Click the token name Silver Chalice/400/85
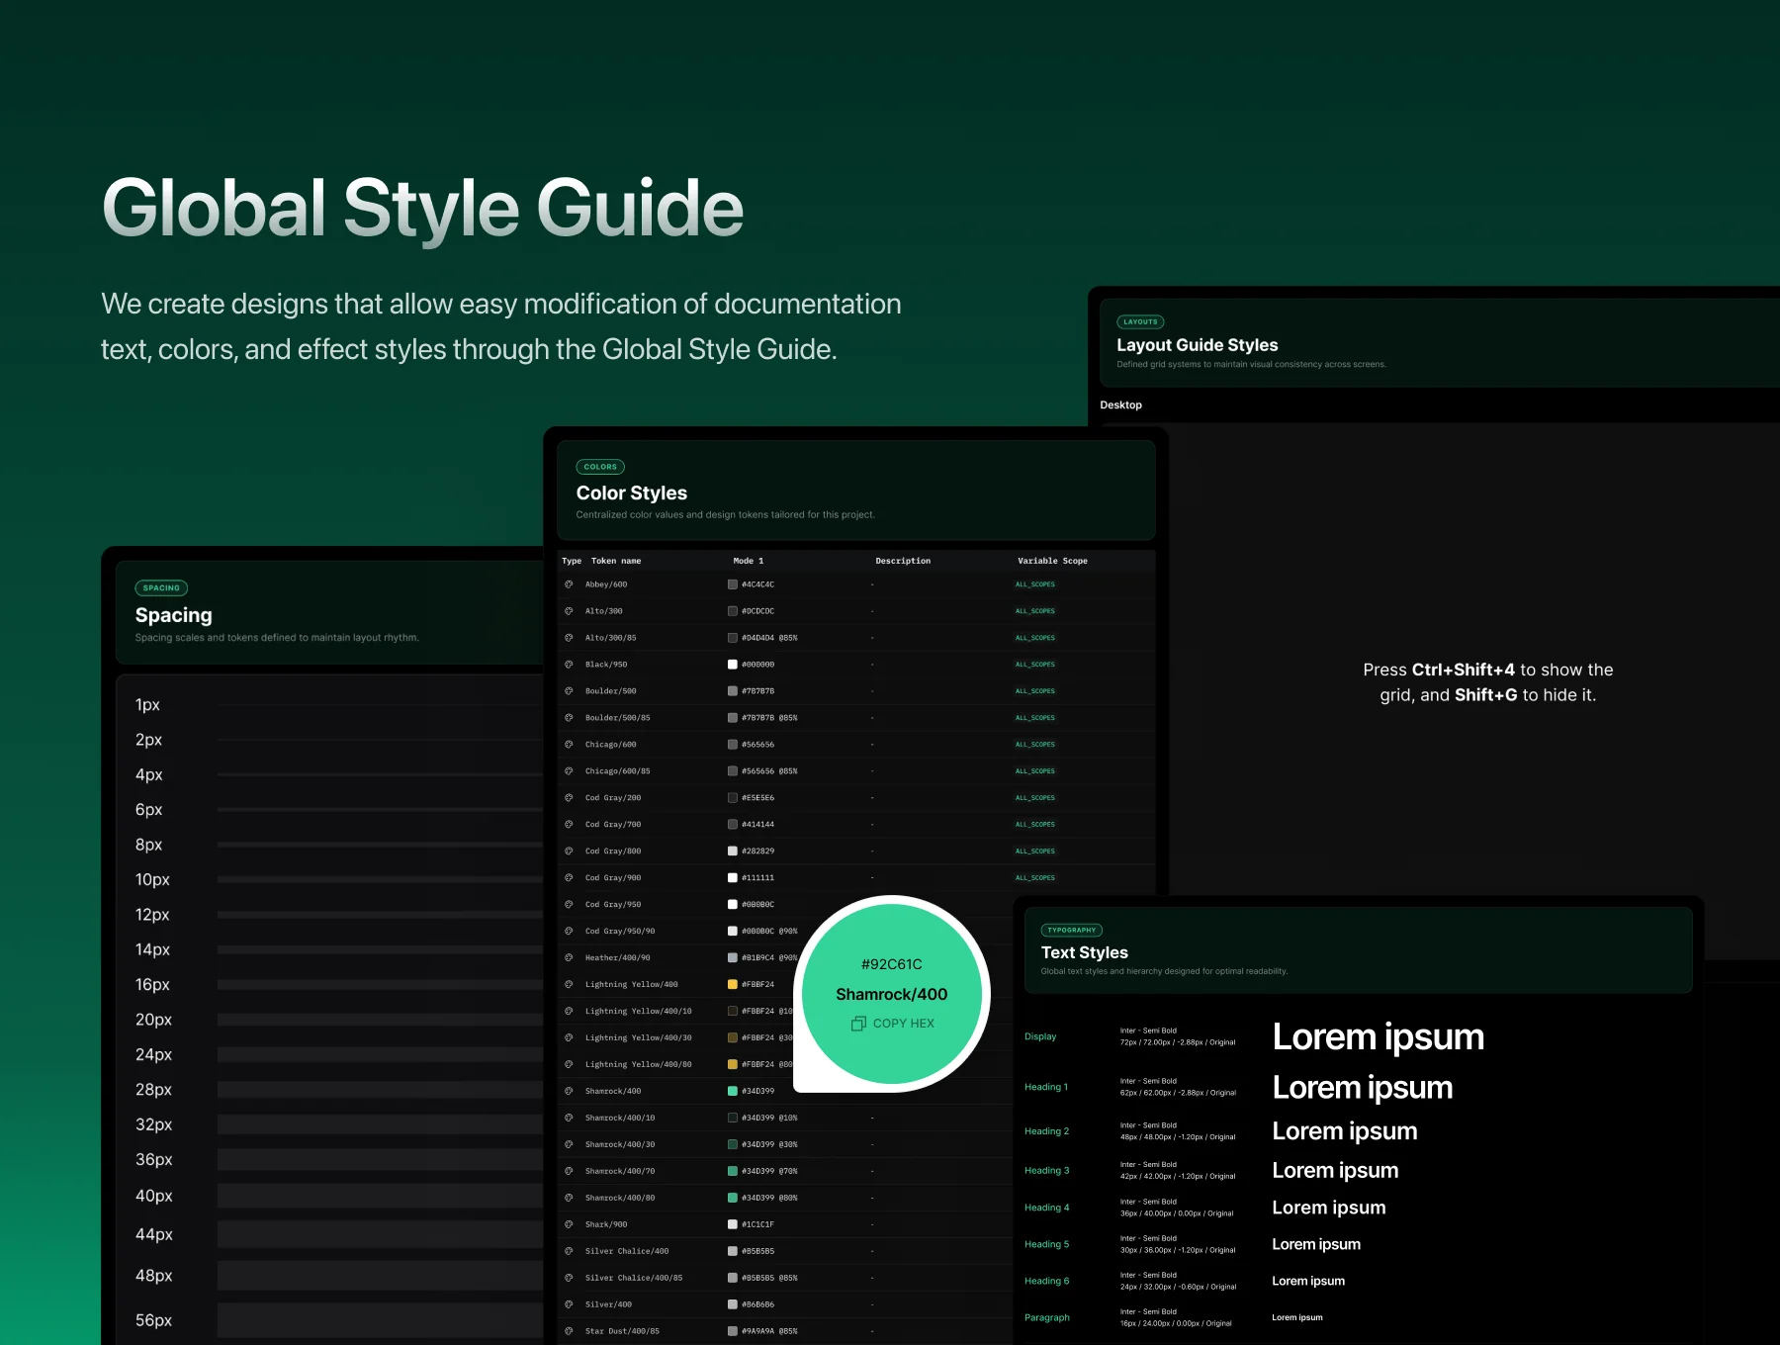Viewport: 1780px width, 1345px height. (634, 1279)
